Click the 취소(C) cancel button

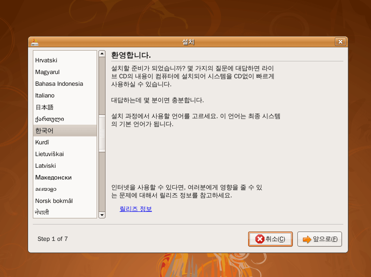(270, 239)
